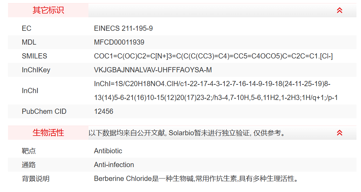Open PubChem CID 12456
Screen dimensions: 361x192
pos(103,111)
